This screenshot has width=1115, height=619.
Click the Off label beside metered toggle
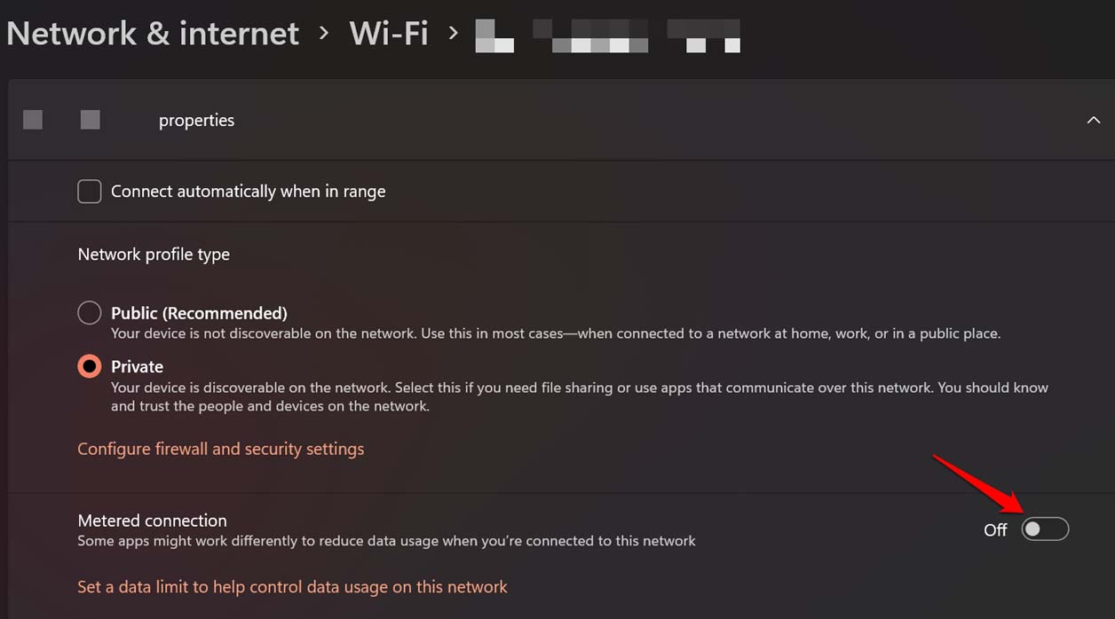(995, 530)
